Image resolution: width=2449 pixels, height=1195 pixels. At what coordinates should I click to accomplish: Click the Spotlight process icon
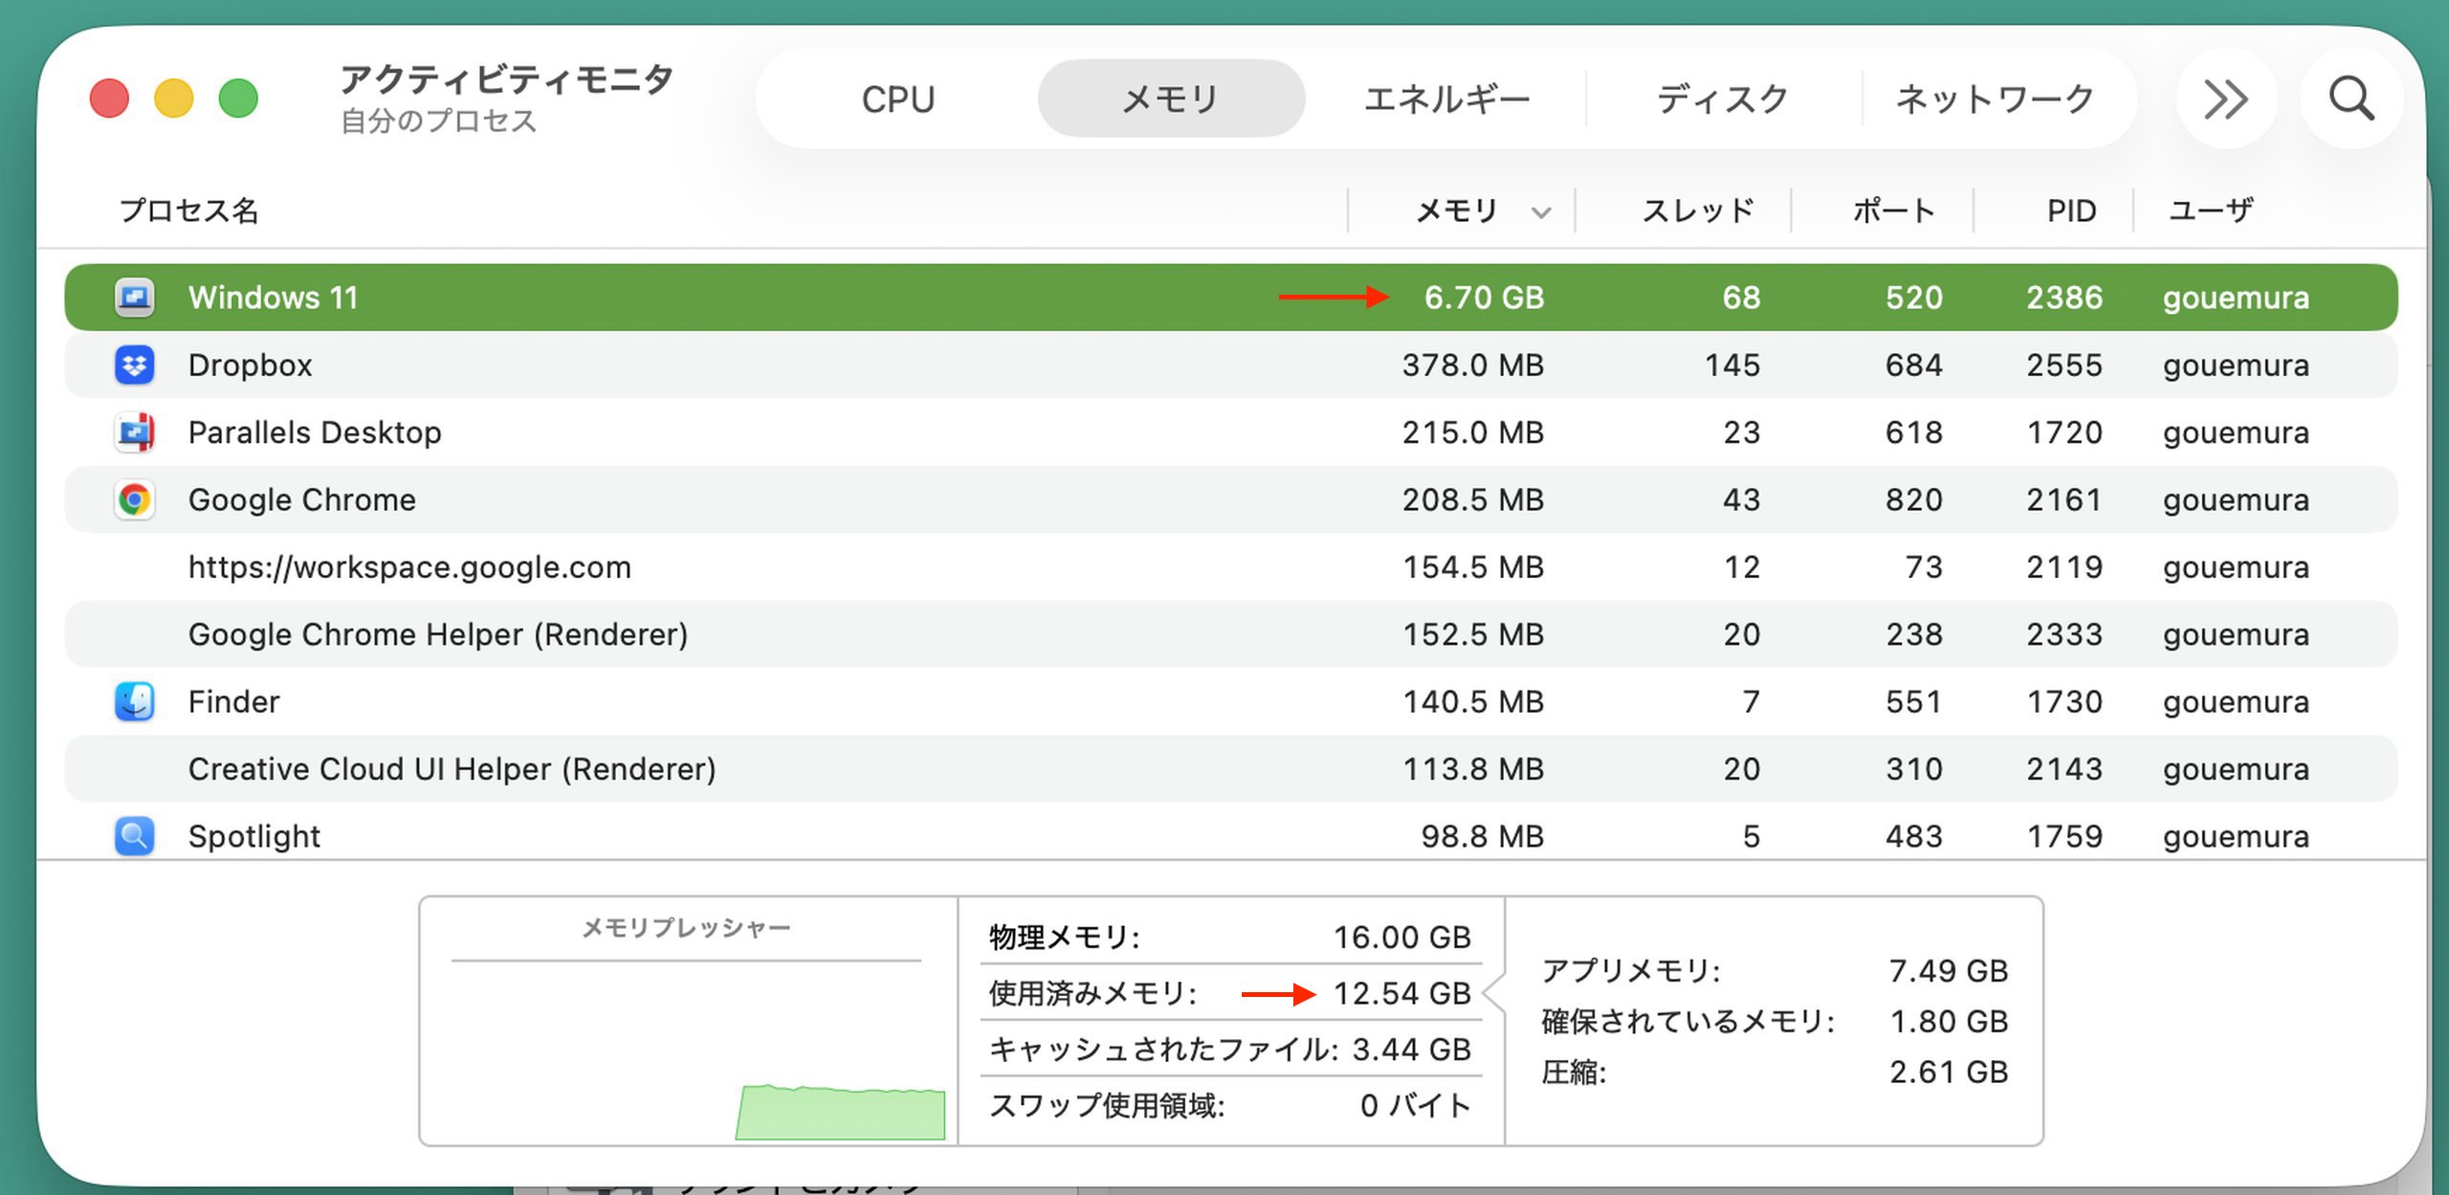click(x=134, y=835)
